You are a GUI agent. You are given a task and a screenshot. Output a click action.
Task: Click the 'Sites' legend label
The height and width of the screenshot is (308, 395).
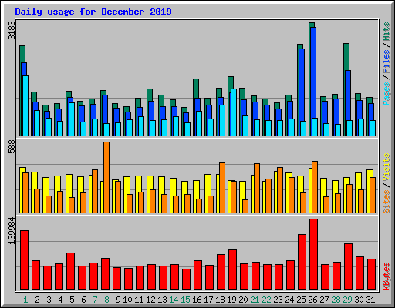[x=387, y=202]
